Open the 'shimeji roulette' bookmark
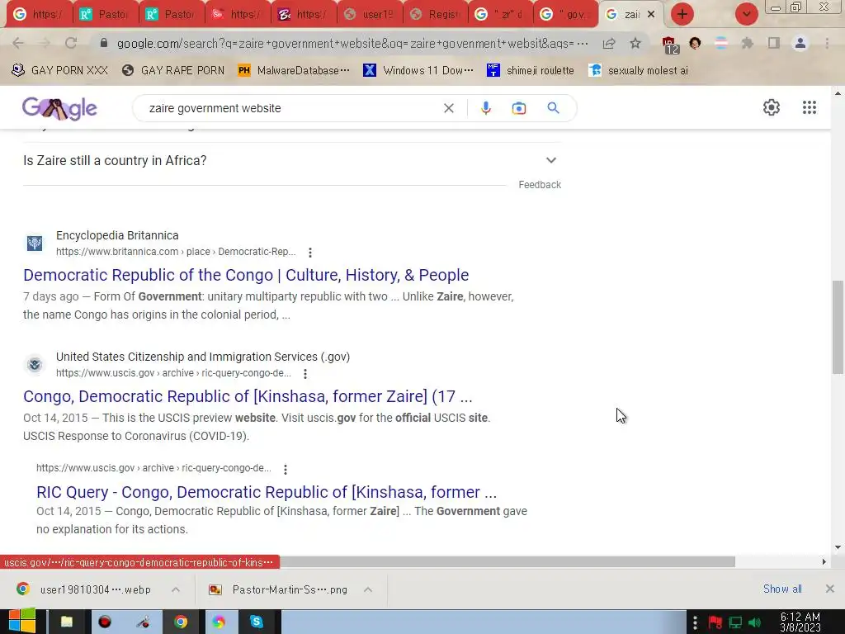This screenshot has height=634, width=845. (531, 70)
